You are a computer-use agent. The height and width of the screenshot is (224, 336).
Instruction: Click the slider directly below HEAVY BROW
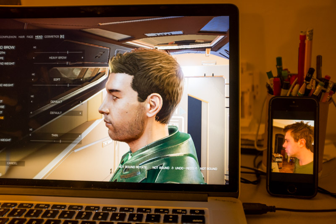coord(58,63)
